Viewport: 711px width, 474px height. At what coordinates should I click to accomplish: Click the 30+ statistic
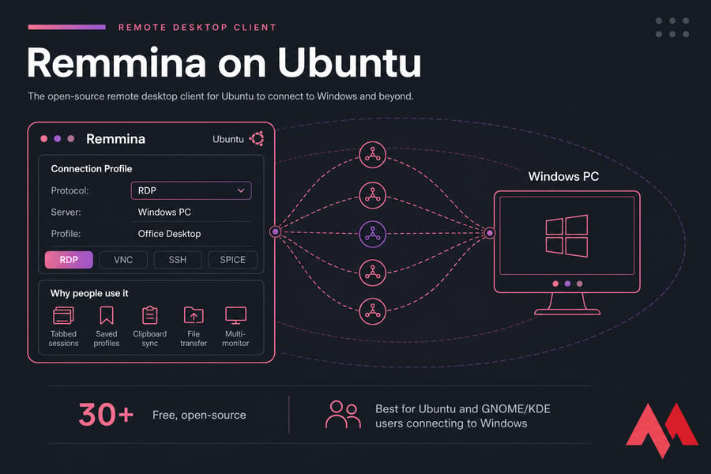coord(106,415)
